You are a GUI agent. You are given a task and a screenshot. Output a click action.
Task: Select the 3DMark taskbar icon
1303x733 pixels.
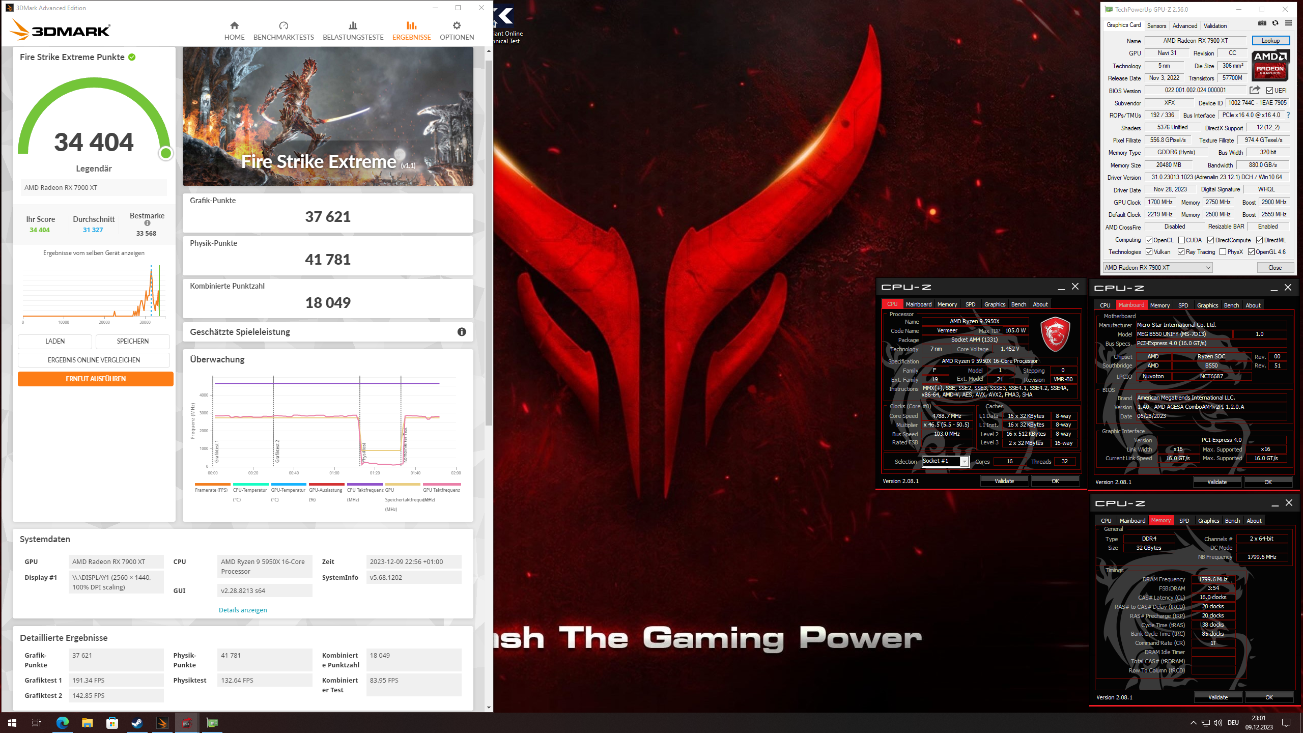click(x=162, y=723)
